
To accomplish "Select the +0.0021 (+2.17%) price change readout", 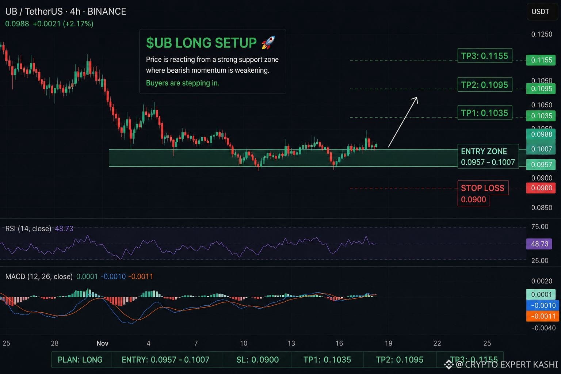I will (x=63, y=24).
